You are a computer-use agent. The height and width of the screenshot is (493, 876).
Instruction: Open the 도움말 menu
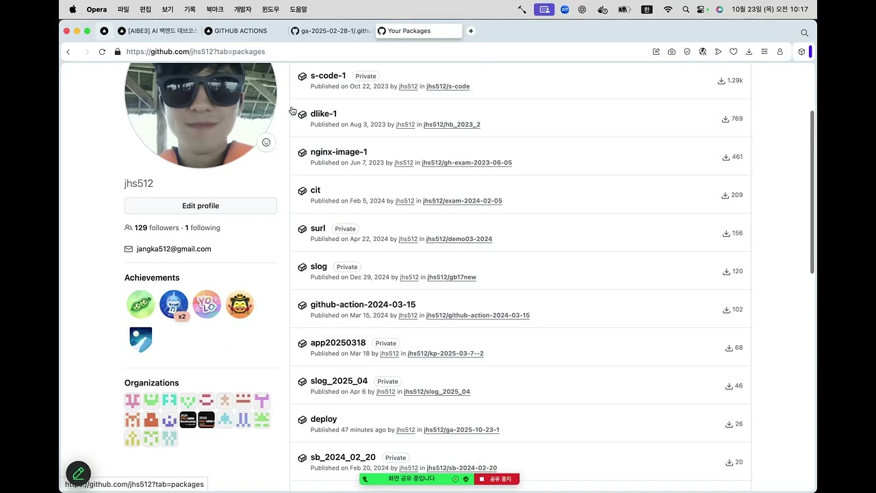(298, 10)
